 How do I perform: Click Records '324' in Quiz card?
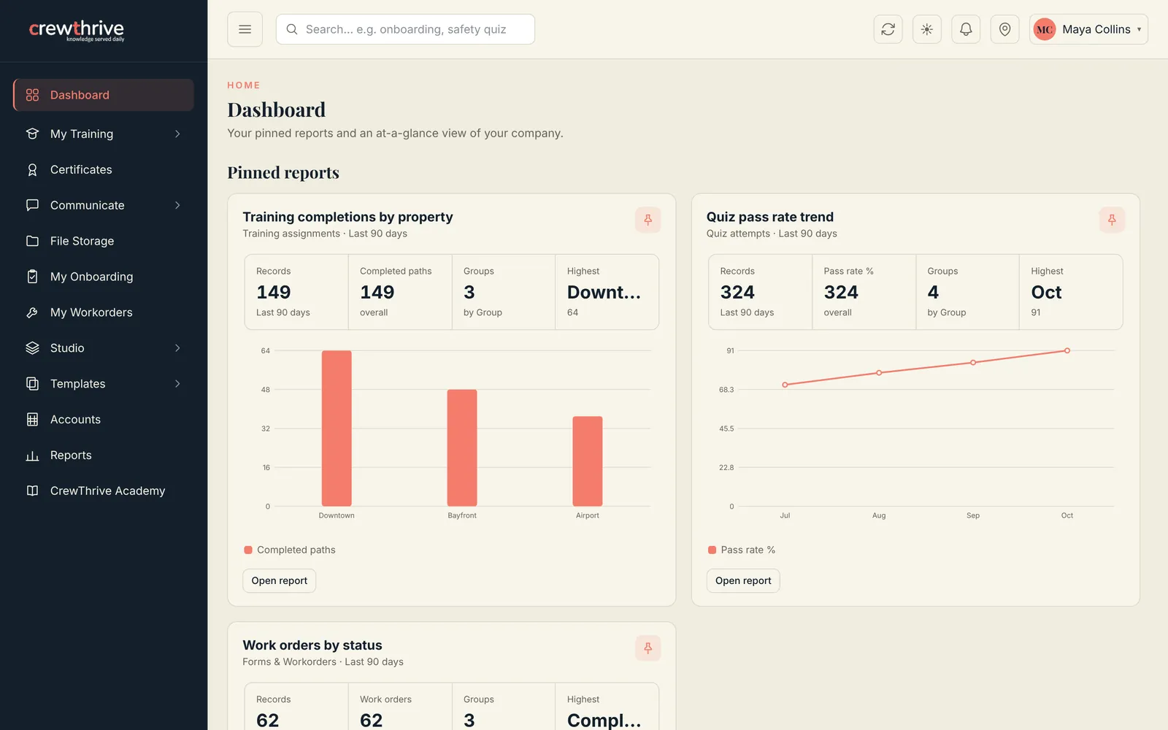(737, 293)
